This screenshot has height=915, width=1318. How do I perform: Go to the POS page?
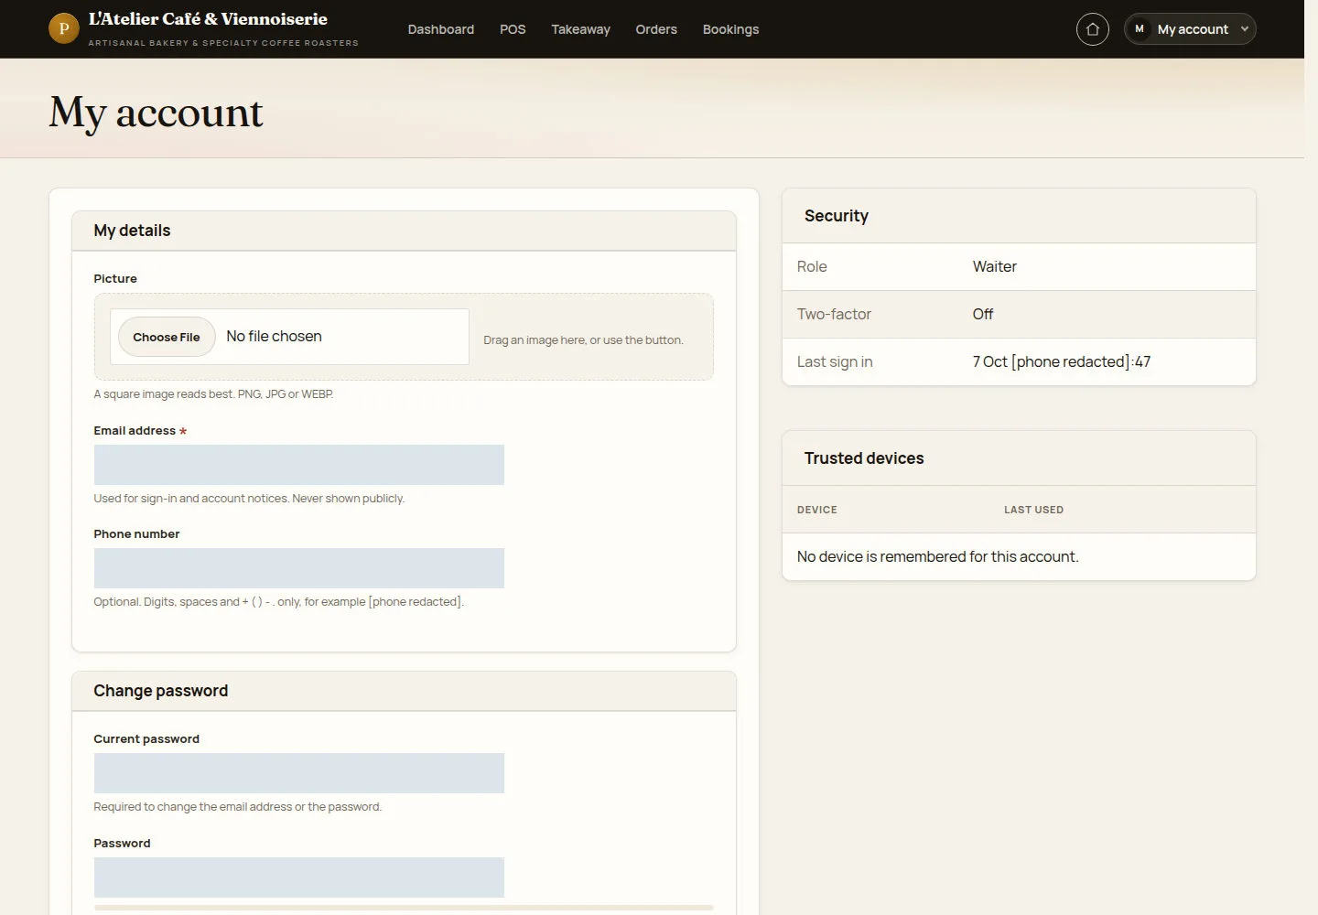coord(513,29)
